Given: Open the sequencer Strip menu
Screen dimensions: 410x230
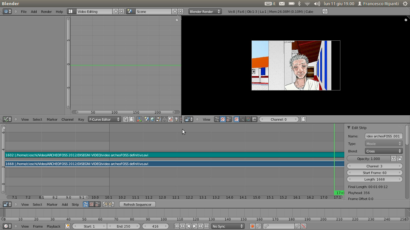Looking at the screenshot, I should coord(75,205).
